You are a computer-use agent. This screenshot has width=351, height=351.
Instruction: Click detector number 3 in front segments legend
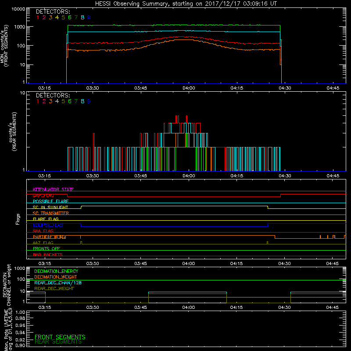click(x=50, y=17)
